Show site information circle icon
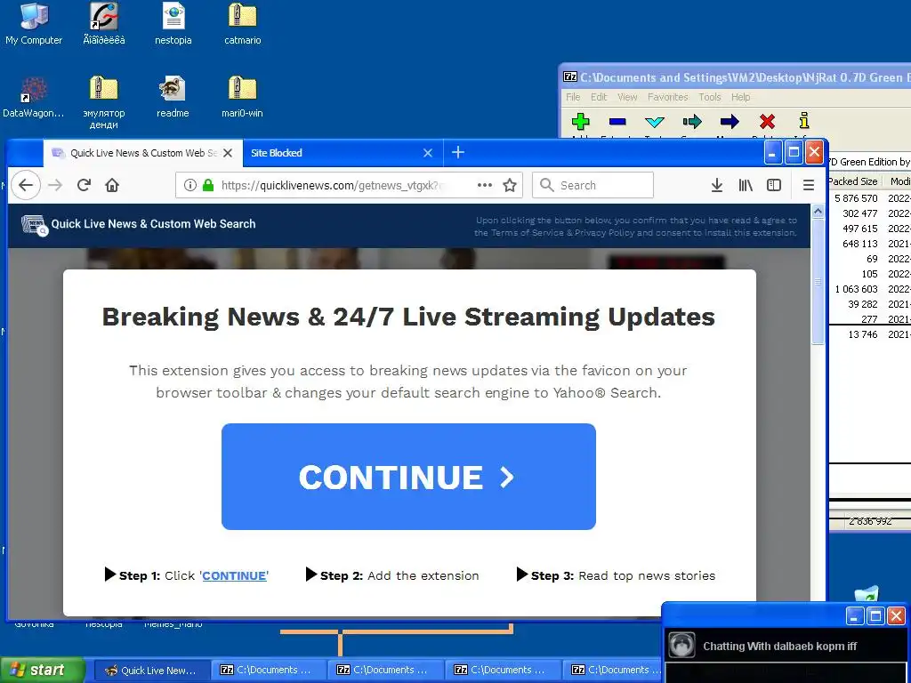 point(190,185)
